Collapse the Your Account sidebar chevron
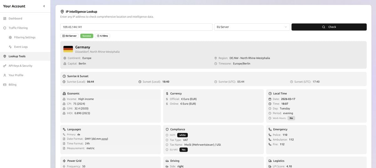 click(x=44, y=6)
